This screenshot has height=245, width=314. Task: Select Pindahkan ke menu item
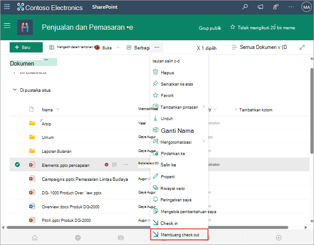coord(179,154)
